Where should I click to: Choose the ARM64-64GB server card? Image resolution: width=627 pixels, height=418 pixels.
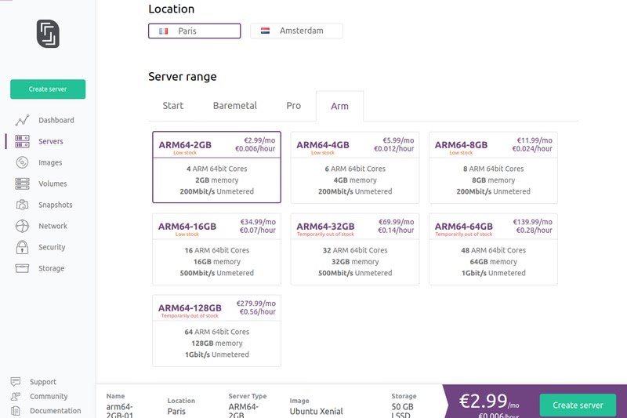click(x=494, y=249)
